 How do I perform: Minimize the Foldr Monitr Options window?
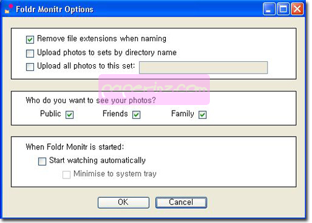coord(269,9)
